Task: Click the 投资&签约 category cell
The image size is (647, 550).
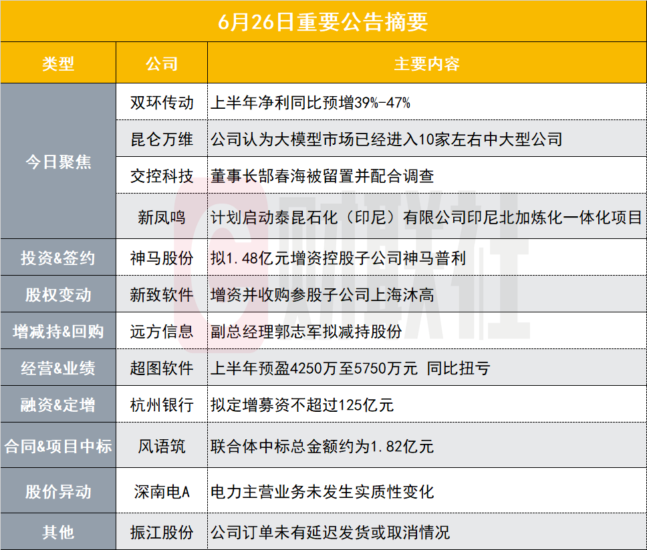Action: point(58,258)
